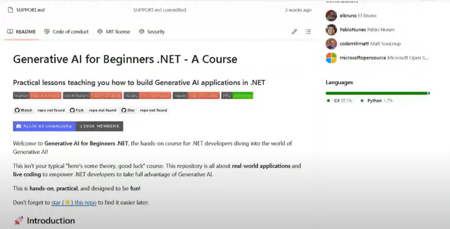Switch to the README tab
This screenshot has height=229, width=450.
(21, 31)
